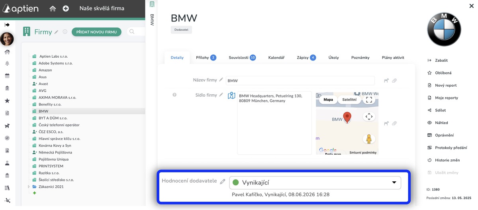Screen dimensions: 478x210
Task: Switch to Poznámky tab
Action: pyautogui.click(x=360, y=58)
